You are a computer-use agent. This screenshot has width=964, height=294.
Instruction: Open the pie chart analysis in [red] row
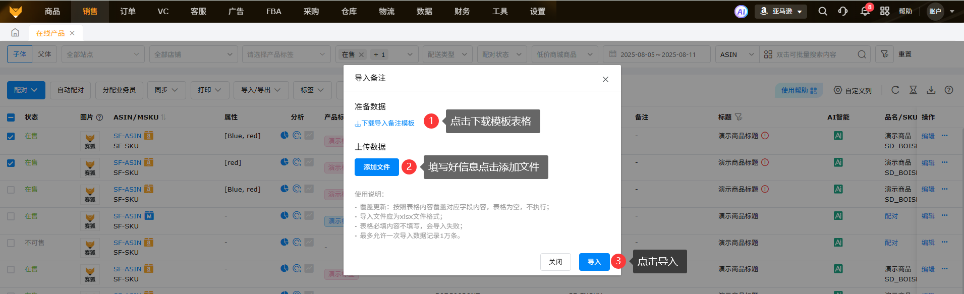click(x=285, y=162)
